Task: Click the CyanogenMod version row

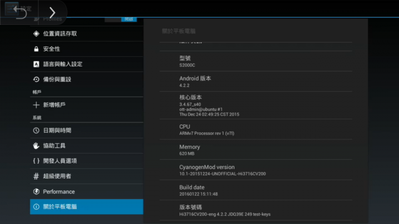Action: point(255,170)
